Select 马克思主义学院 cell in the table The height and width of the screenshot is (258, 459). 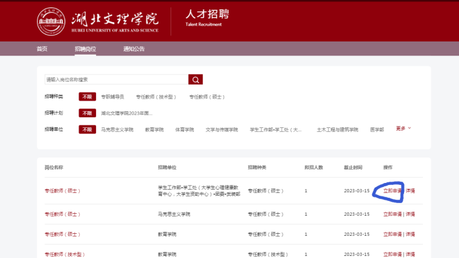[x=174, y=214]
